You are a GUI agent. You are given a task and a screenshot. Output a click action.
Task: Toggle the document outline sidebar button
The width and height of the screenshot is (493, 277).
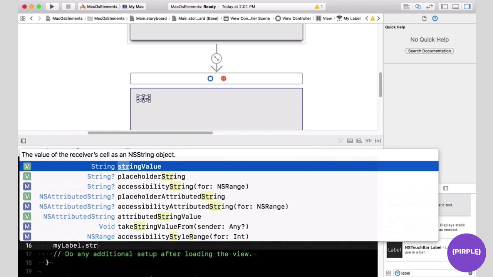23,141
